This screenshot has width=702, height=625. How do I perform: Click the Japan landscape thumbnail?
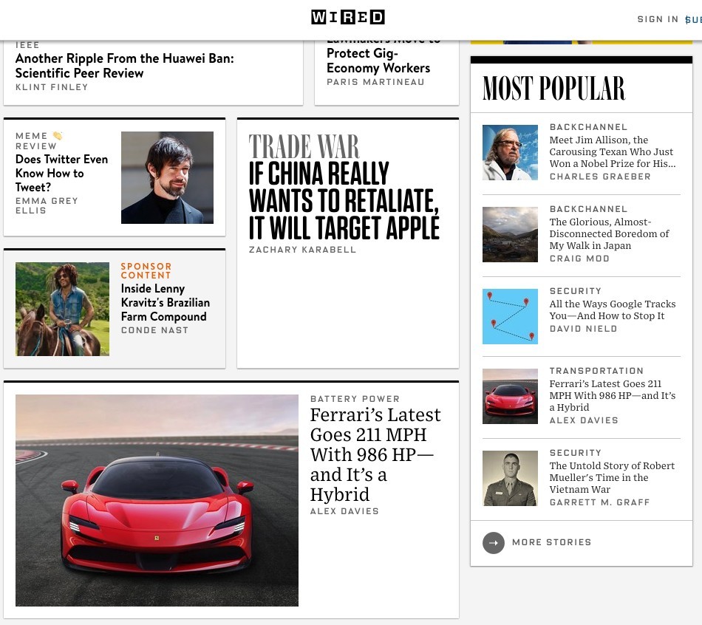click(510, 234)
